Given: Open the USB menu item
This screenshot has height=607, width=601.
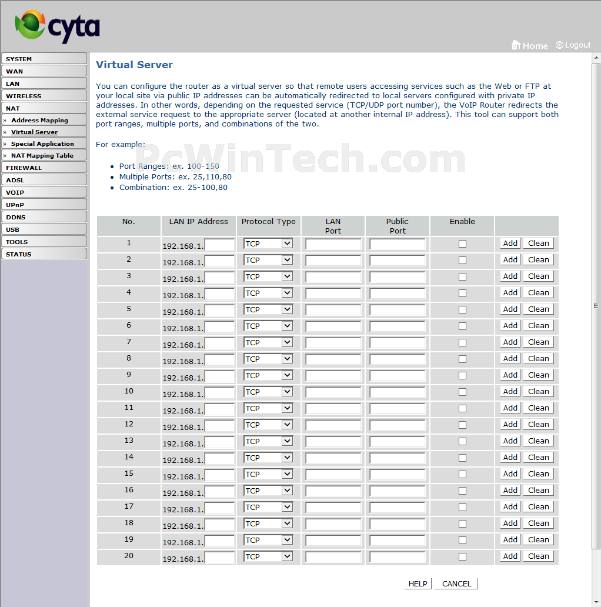Looking at the screenshot, I should pyautogui.click(x=44, y=229).
